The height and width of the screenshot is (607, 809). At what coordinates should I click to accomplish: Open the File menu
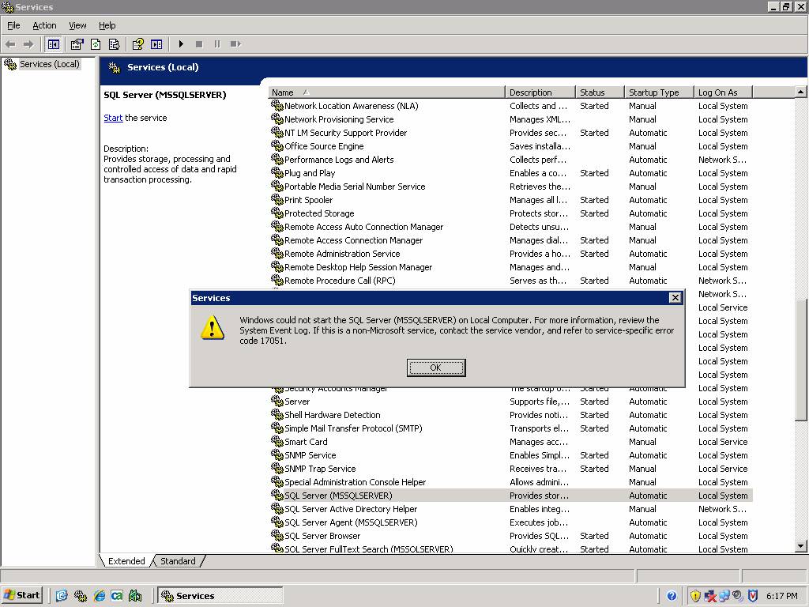(x=13, y=25)
